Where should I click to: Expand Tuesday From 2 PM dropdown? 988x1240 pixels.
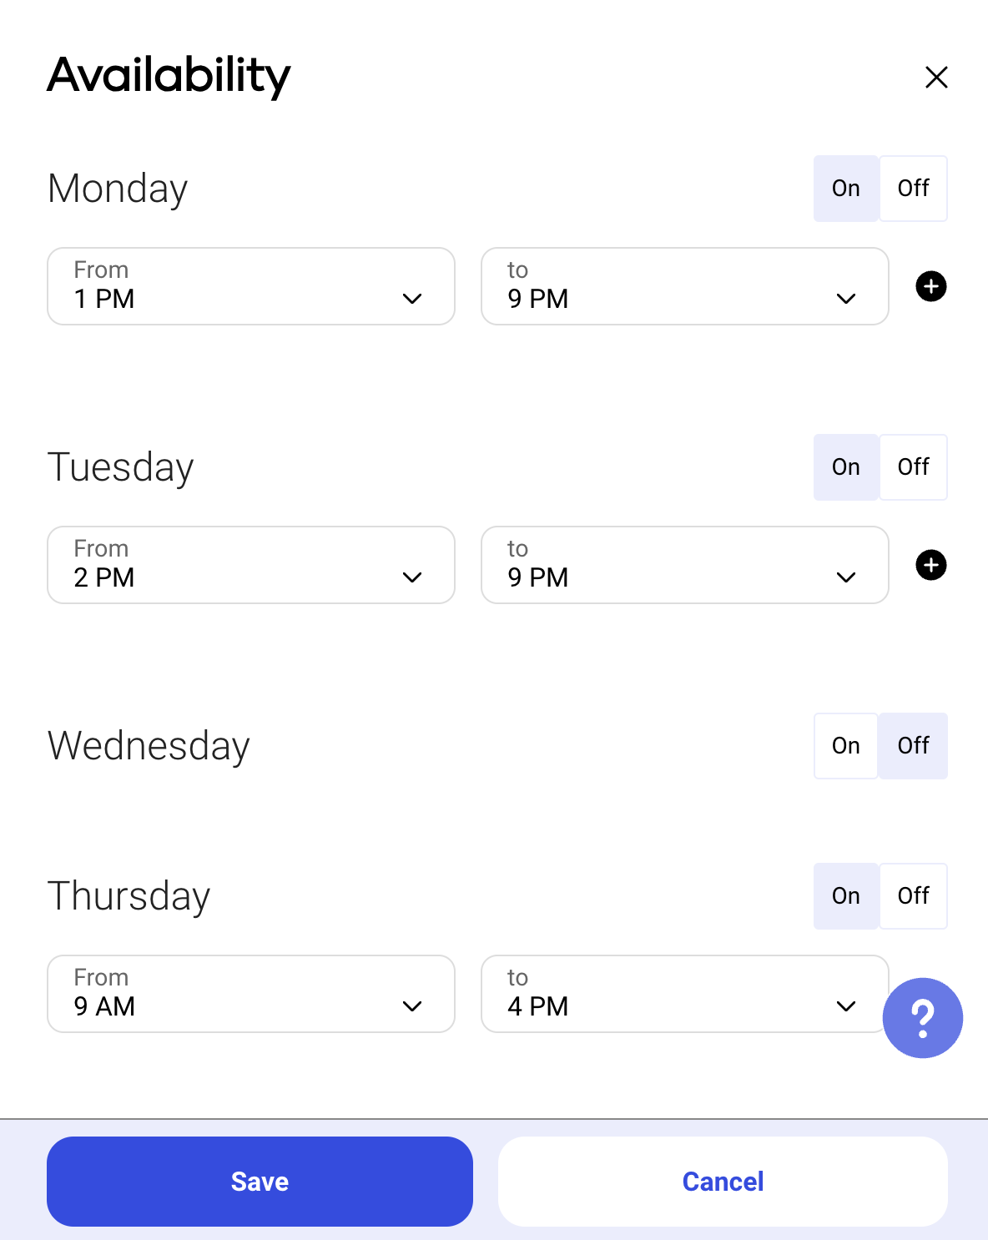(250, 565)
